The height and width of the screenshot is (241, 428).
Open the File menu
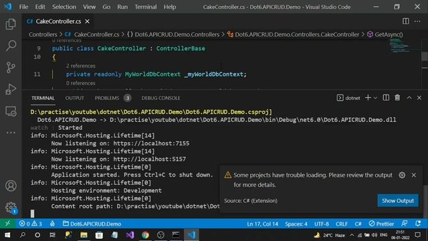tap(23, 7)
